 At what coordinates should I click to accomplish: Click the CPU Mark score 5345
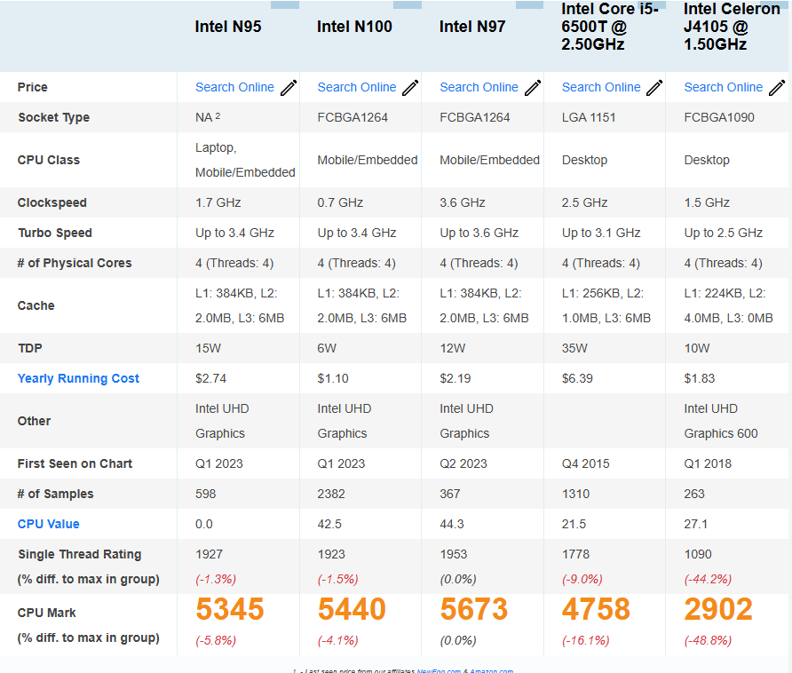tap(230, 609)
